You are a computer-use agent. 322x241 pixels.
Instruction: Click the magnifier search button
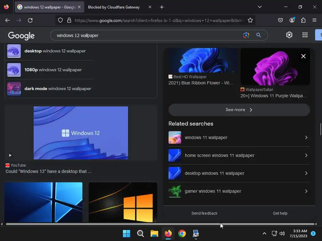[258, 35]
